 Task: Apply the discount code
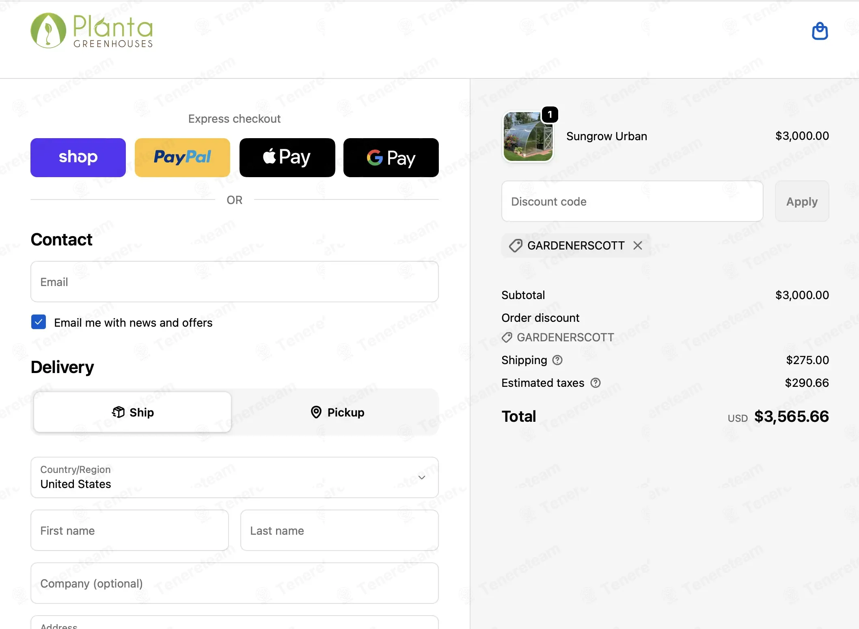click(x=802, y=201)
